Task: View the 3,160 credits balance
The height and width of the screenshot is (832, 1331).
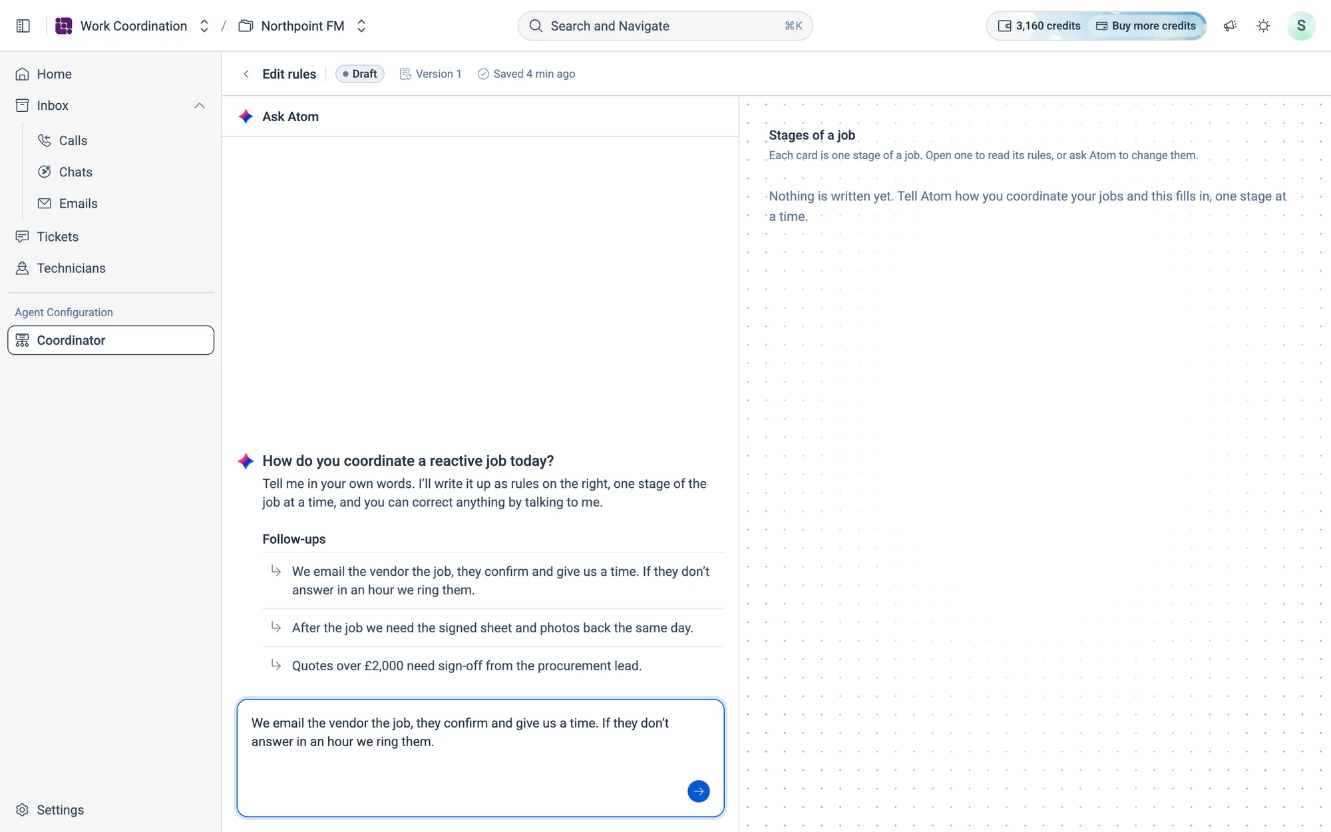Action: pos(1039,26)
